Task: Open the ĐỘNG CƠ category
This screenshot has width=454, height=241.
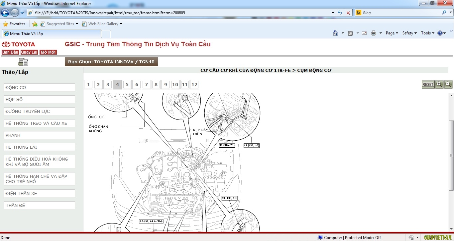Action: tap(39, 87)
